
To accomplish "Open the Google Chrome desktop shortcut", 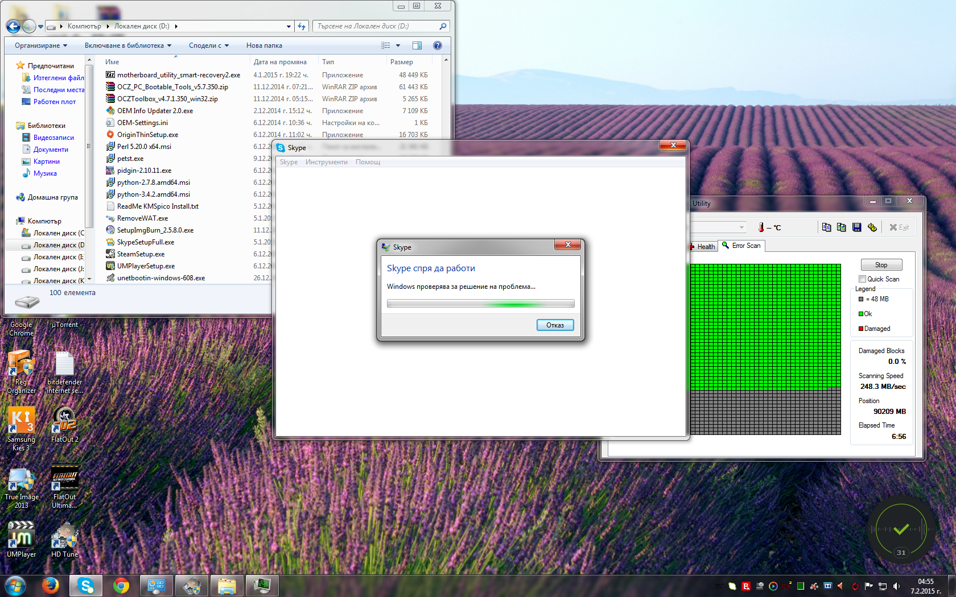I will click(21, 329).
